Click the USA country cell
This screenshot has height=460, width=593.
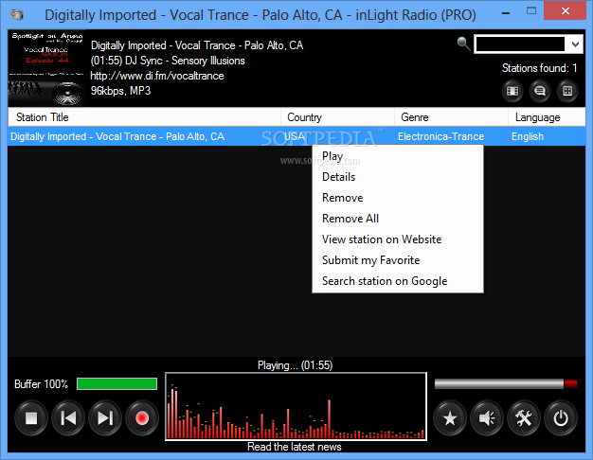click(x=295, y=136)
